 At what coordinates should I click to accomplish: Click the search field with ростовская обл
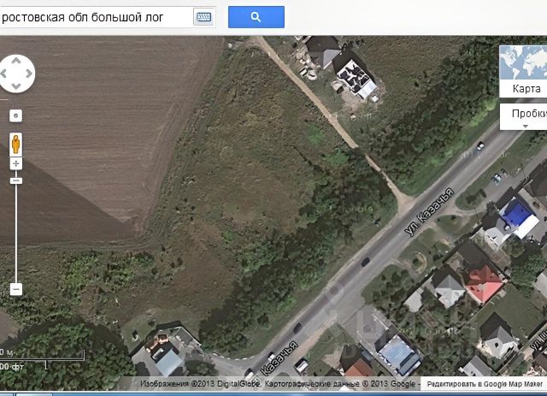(96, 17)
